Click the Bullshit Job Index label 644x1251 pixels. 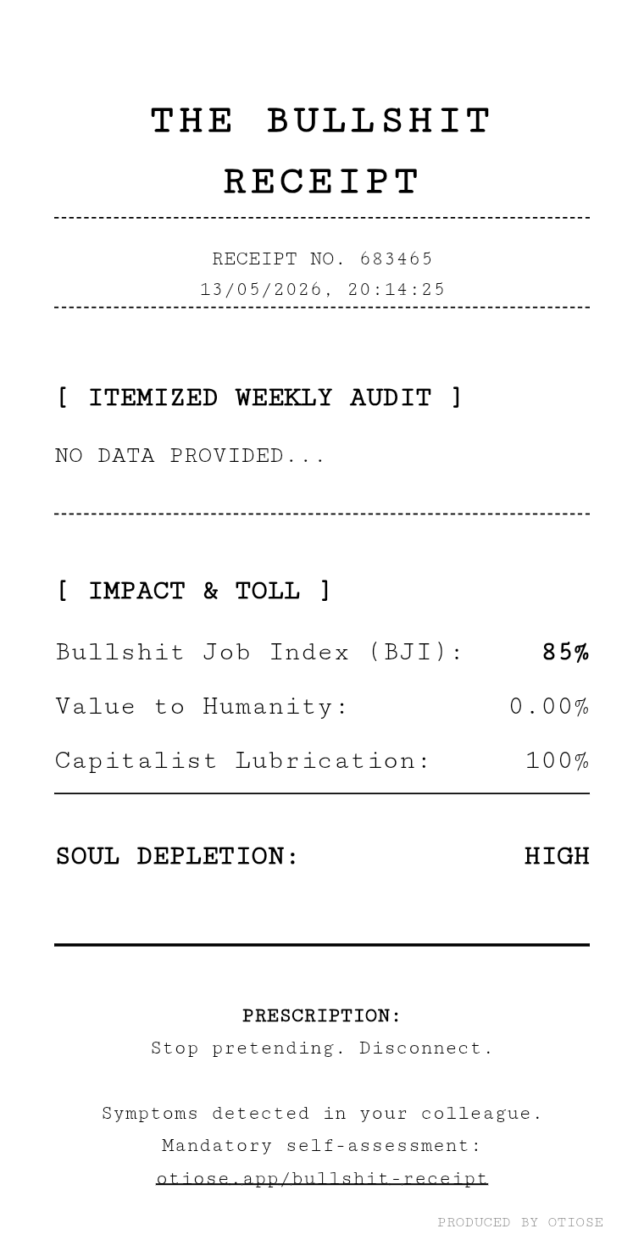pyautogui.click(x=259, y=653)
